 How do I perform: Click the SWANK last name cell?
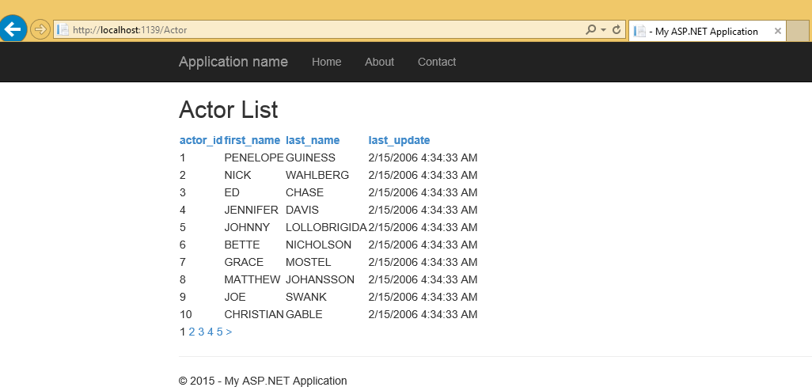click(306, 297)
